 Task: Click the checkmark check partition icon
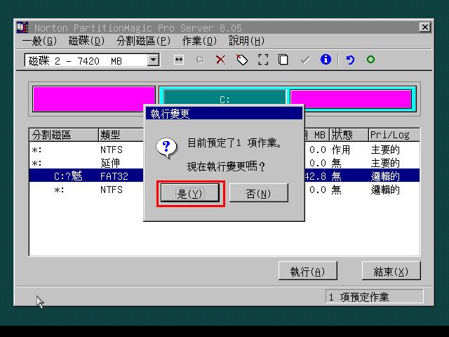tap(305, 60)
